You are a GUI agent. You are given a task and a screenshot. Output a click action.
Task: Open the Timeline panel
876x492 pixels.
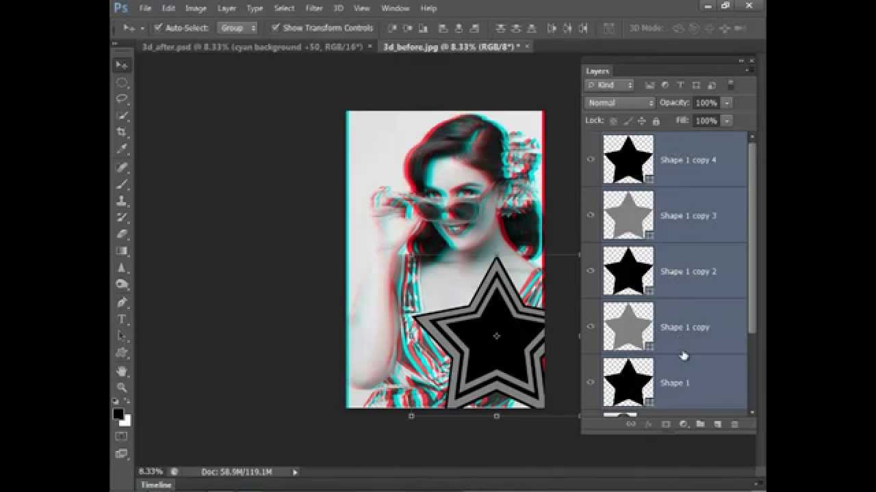click(157, 484)
